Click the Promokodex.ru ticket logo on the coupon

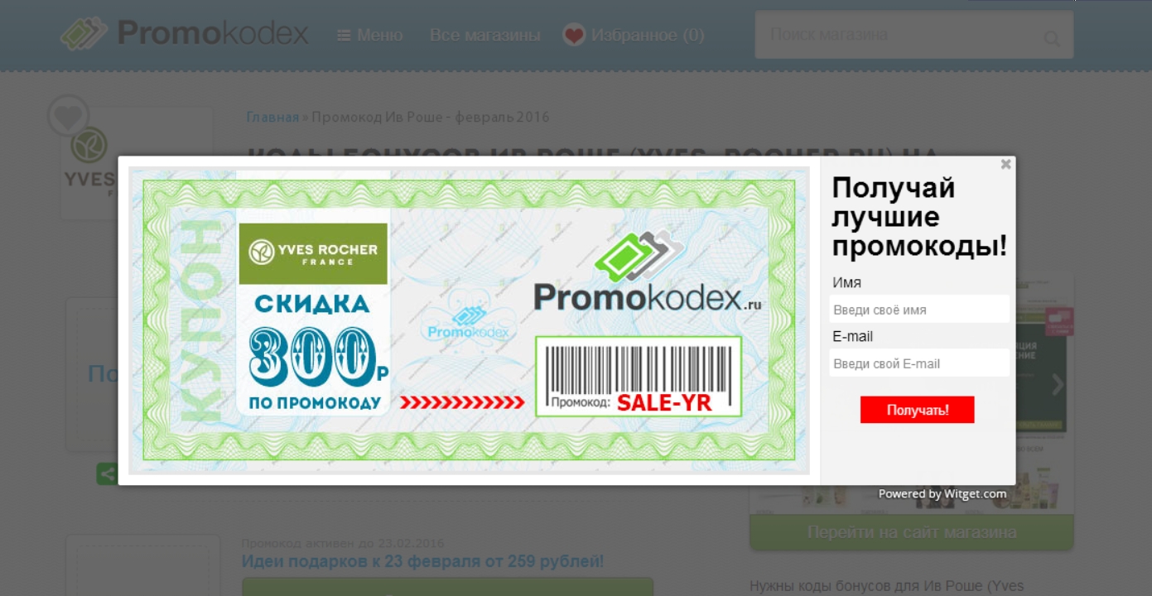tap(648, 272)
